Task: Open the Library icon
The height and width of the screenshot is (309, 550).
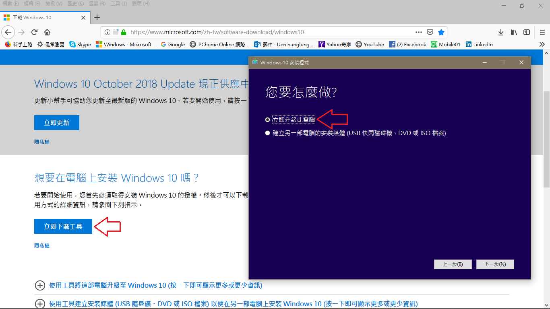Action: [514, 32]
